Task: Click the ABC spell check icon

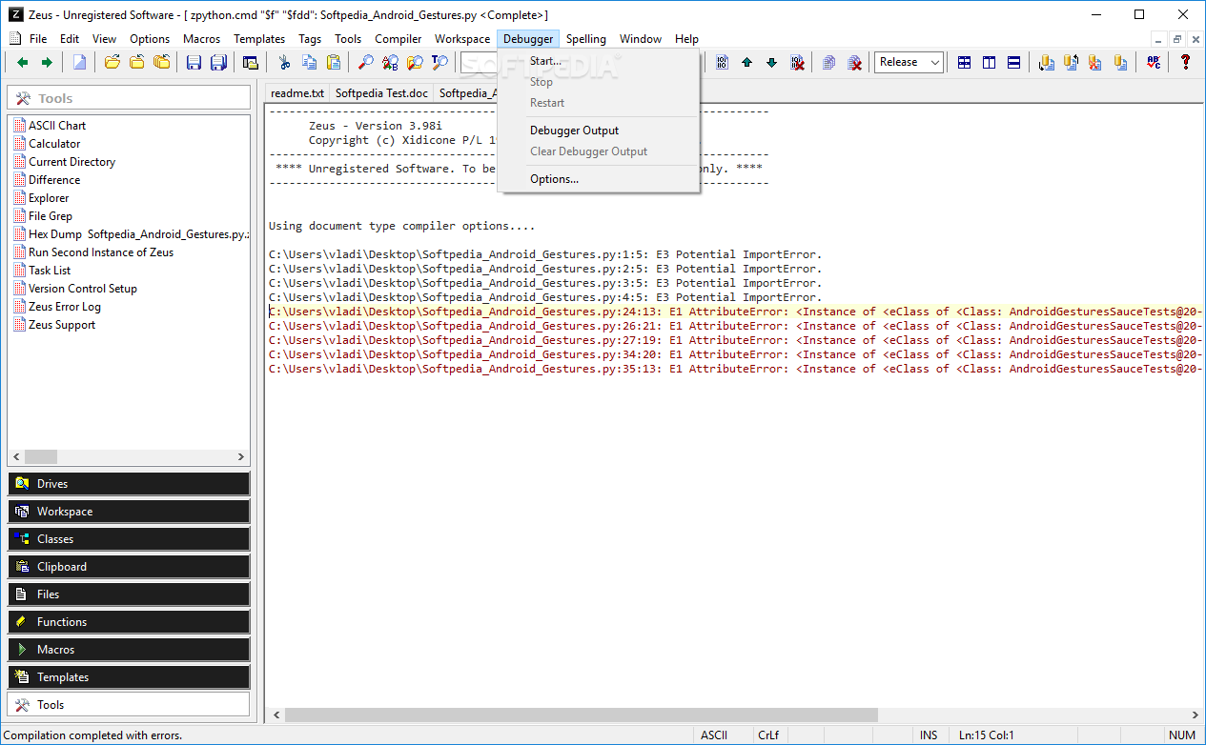Action: coord(1154,62)
